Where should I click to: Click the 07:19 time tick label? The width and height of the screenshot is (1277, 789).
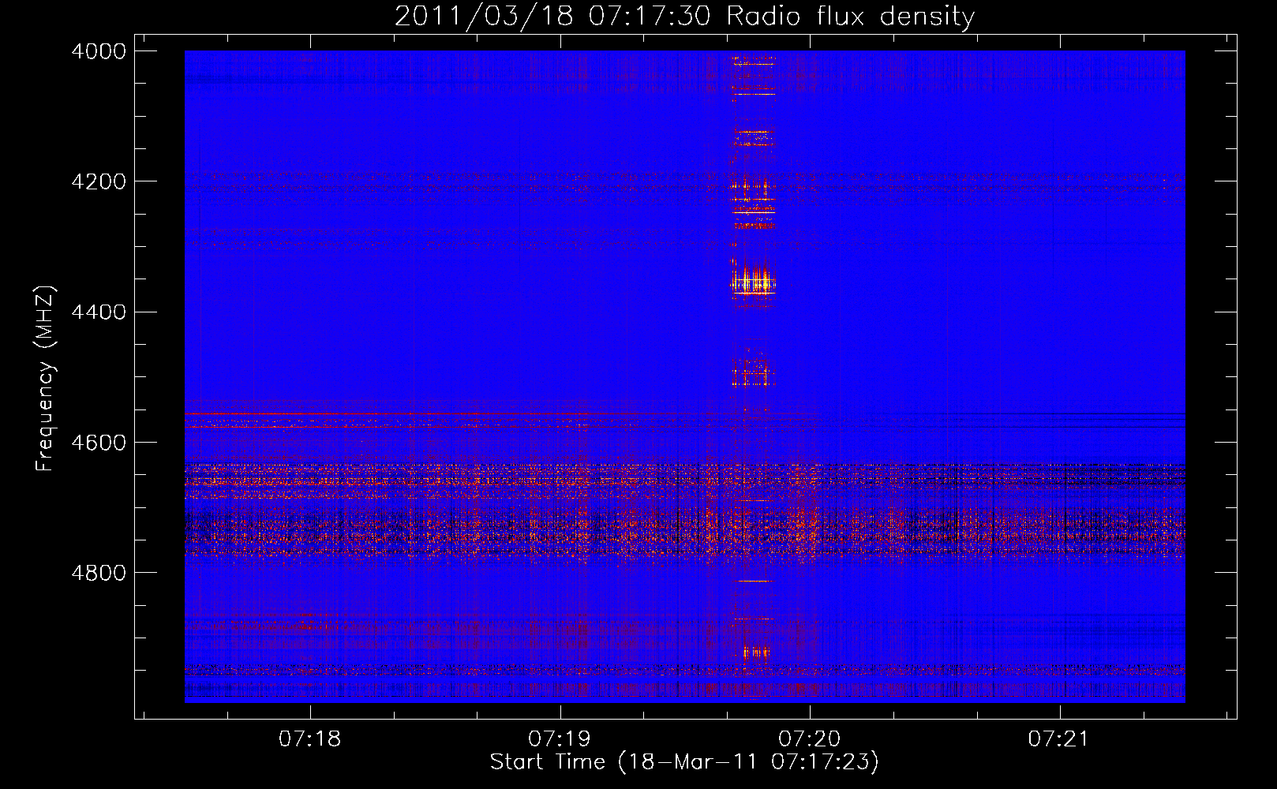(x=560, y=739)
